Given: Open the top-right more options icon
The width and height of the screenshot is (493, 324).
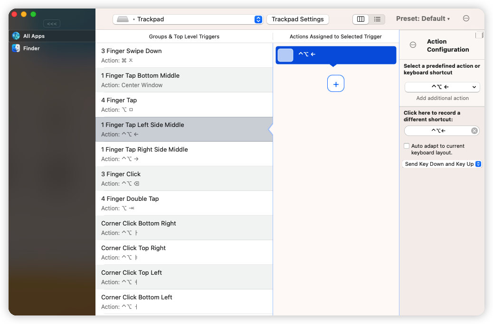Looking at the screenshot, I should click(x=466, y=18).
